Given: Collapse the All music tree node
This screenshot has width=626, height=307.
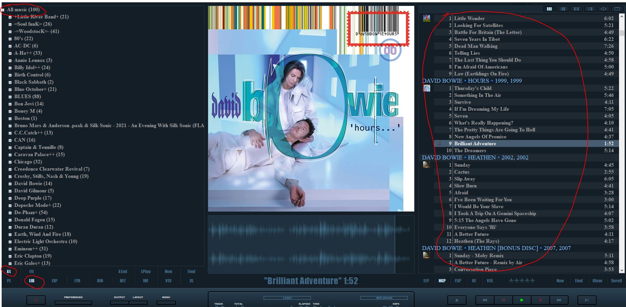Looking at the screenshot, I should click(x=3, y=10).
